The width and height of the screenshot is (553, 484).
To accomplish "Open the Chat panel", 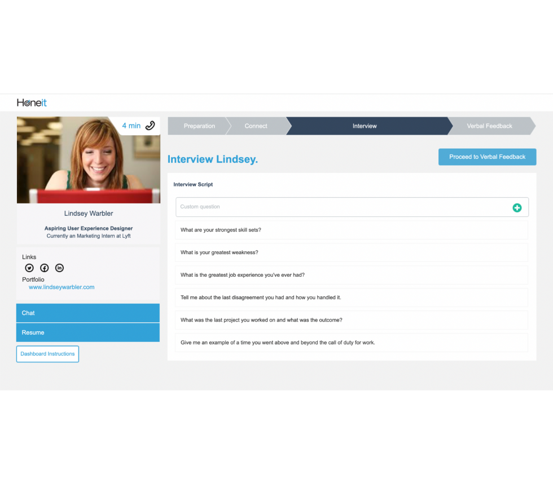I will pyautogui.click(x=87, y=313).
